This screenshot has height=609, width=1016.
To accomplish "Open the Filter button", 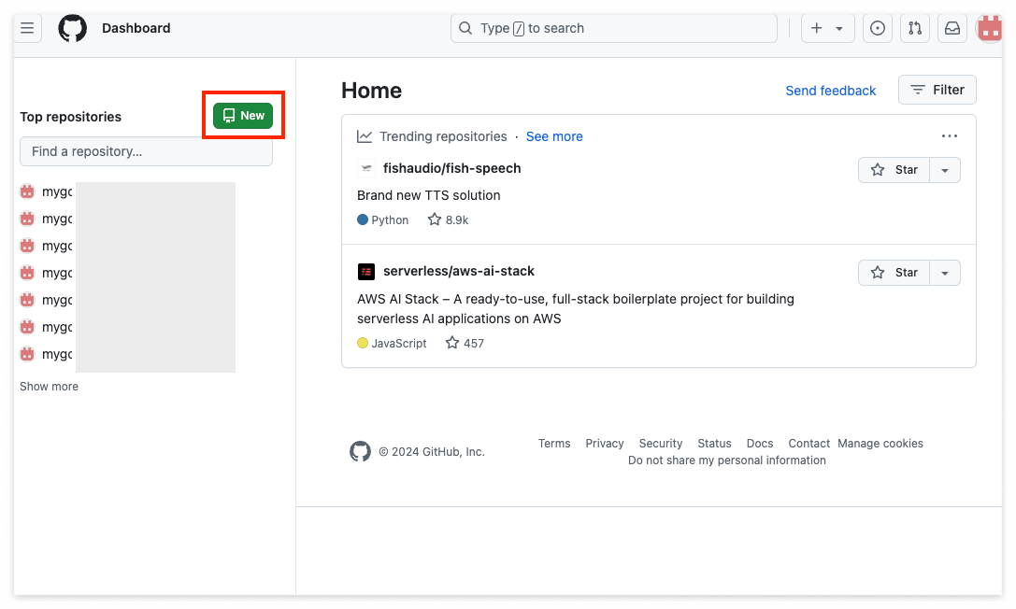I will pos(937,90).
